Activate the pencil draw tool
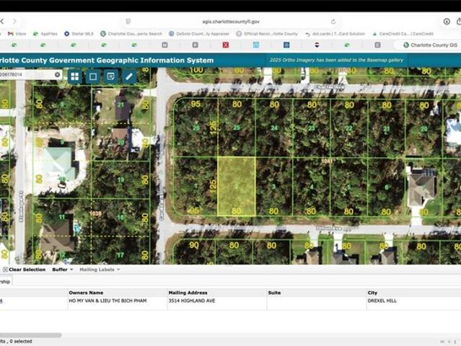Image resolution: width=461 pixels, height=346 pixels. pos(129,76)
